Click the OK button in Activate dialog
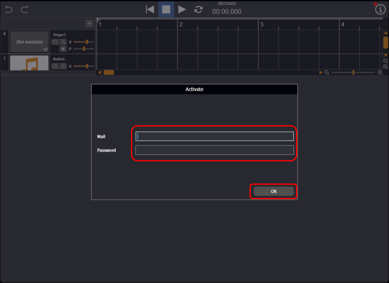This screenshot has width=389, height=283. [x=274, y=191]
